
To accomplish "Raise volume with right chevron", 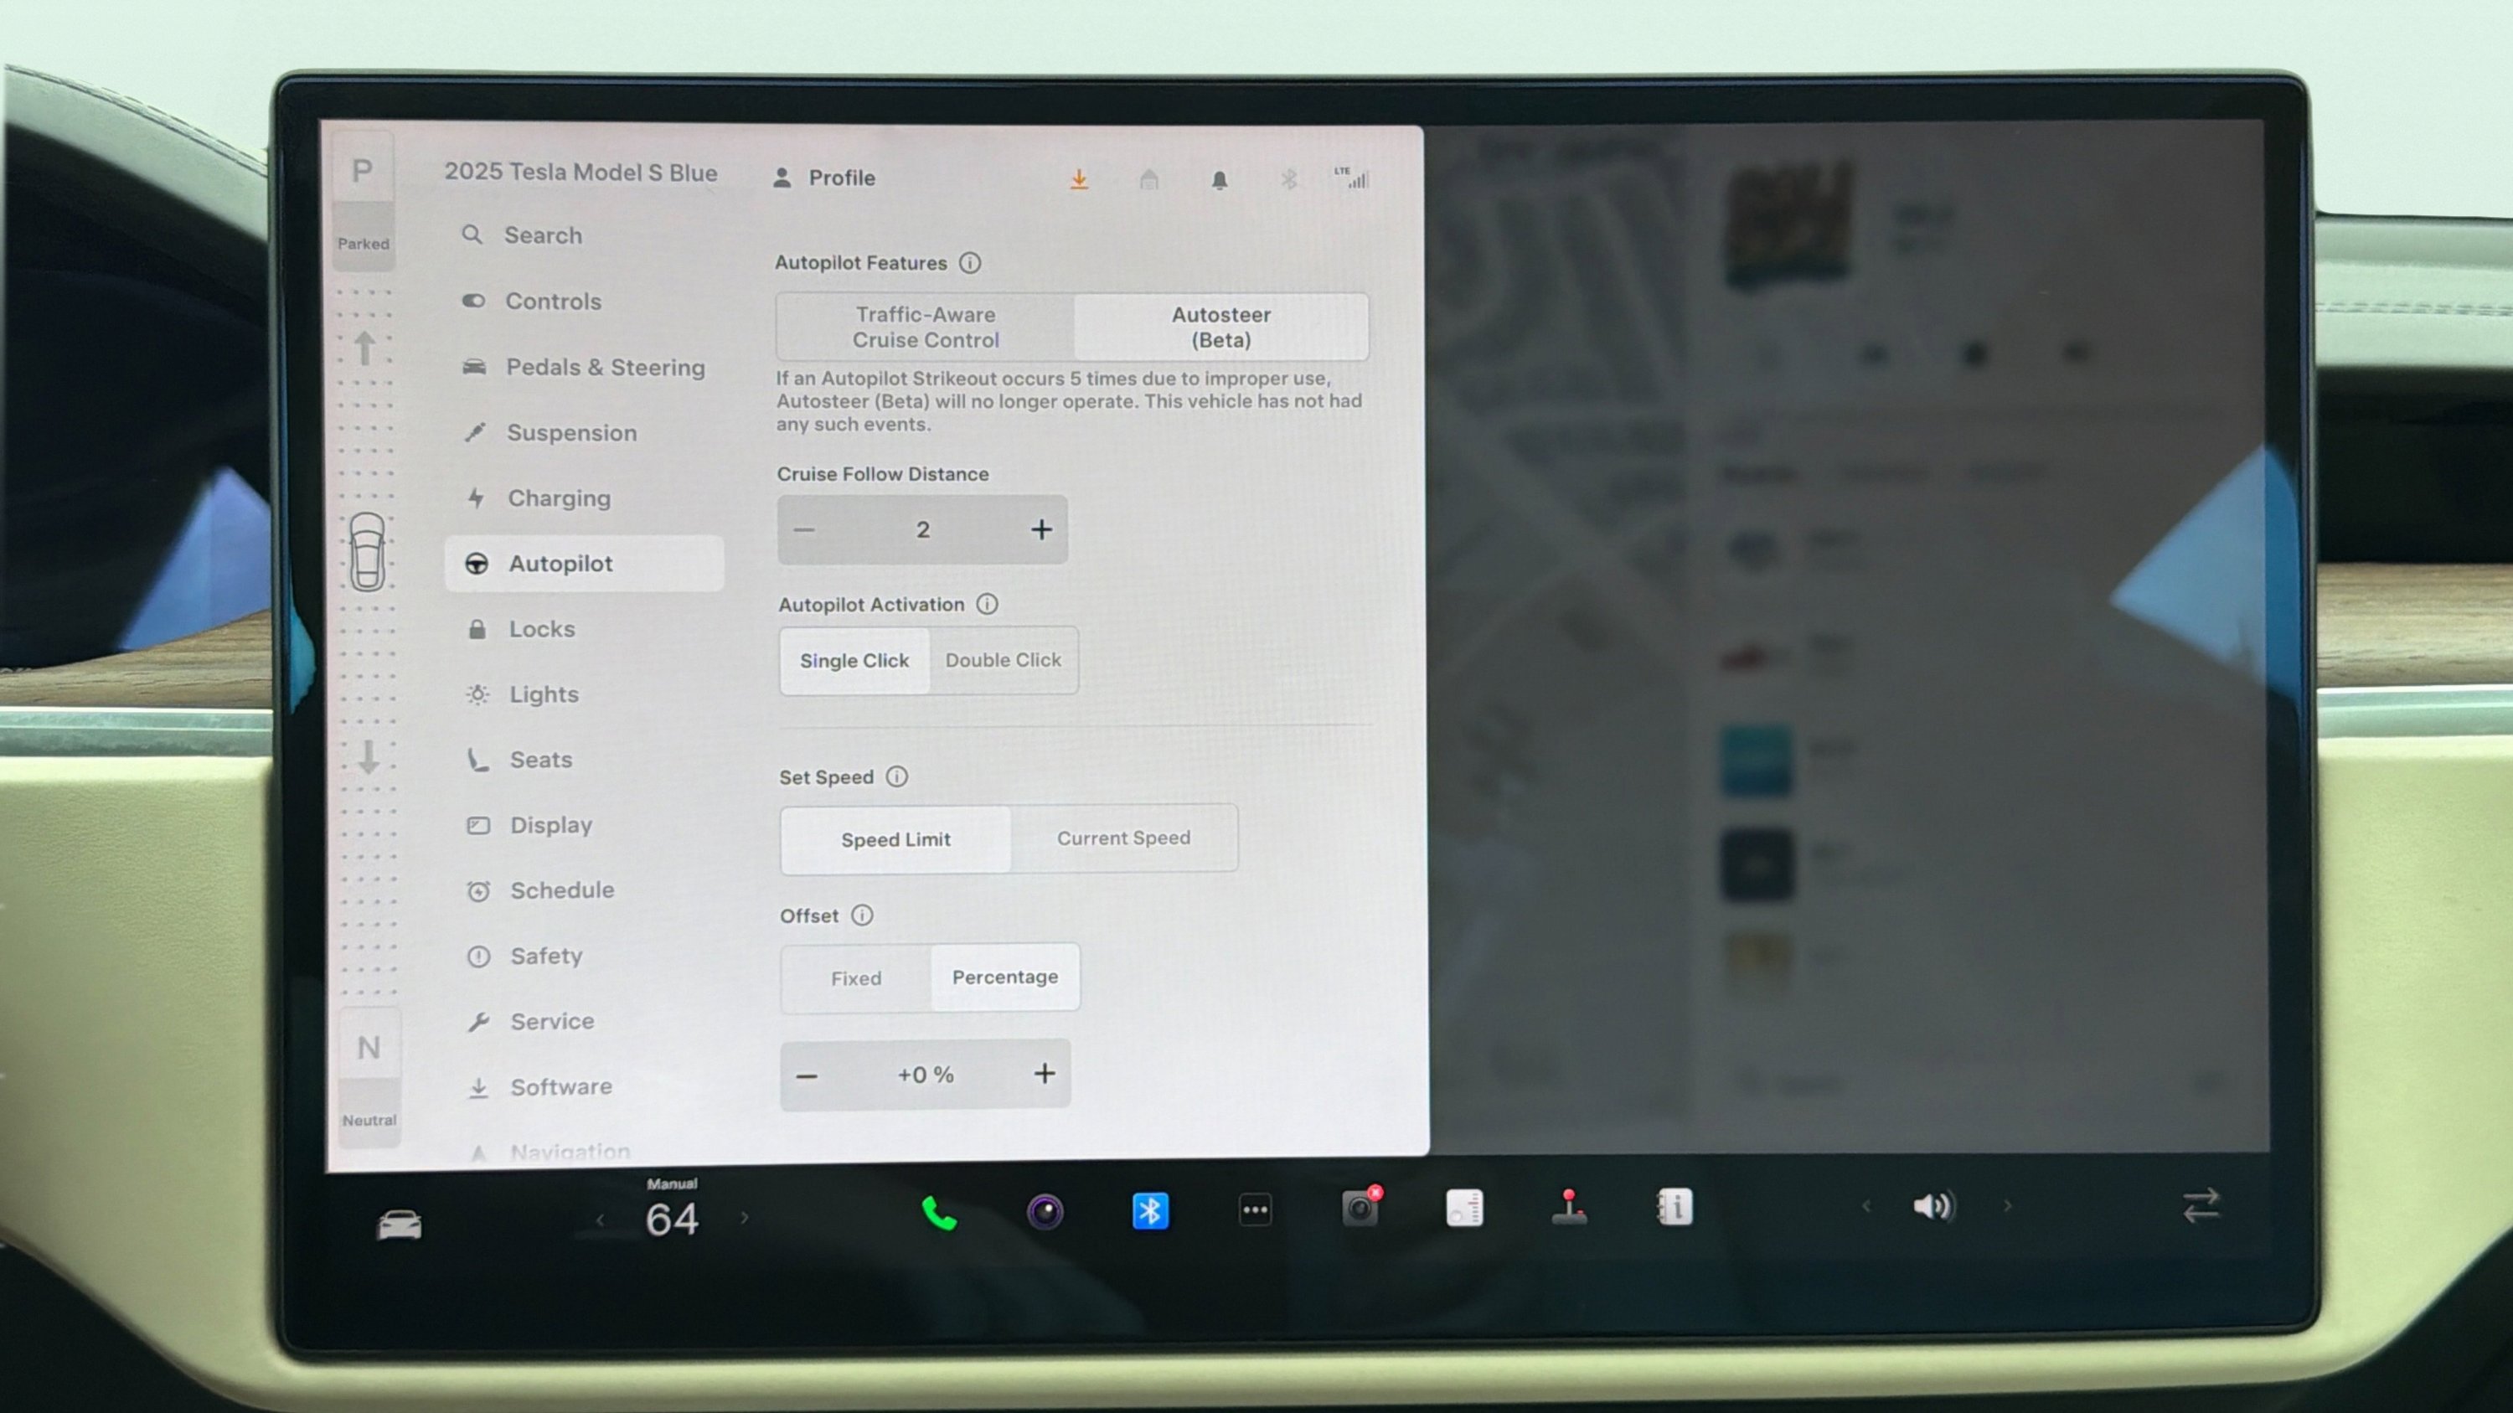I will (x=2008, y=1206).
